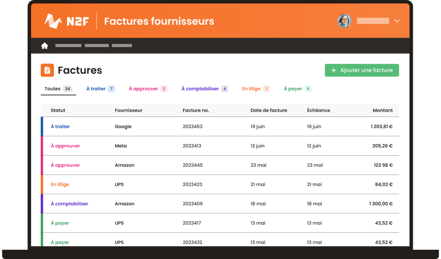Select the UPS En litige status
The image size is (441, 259).
60,184
